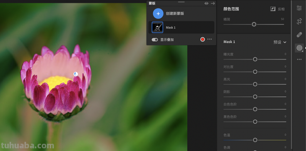Click the Mask 1 heading in adjustments panel
This screenshot has width=306, height=151.
(229, 42)
